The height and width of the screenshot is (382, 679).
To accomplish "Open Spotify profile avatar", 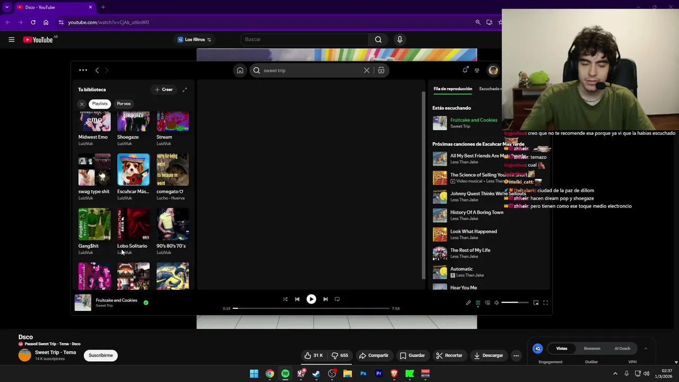I will (493, 70).
